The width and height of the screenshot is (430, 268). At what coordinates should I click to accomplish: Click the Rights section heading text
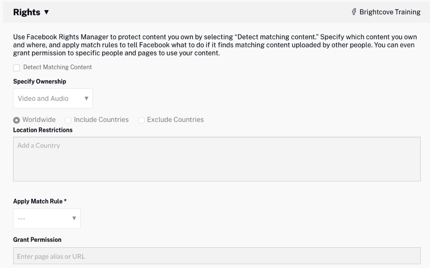(27, 12)
